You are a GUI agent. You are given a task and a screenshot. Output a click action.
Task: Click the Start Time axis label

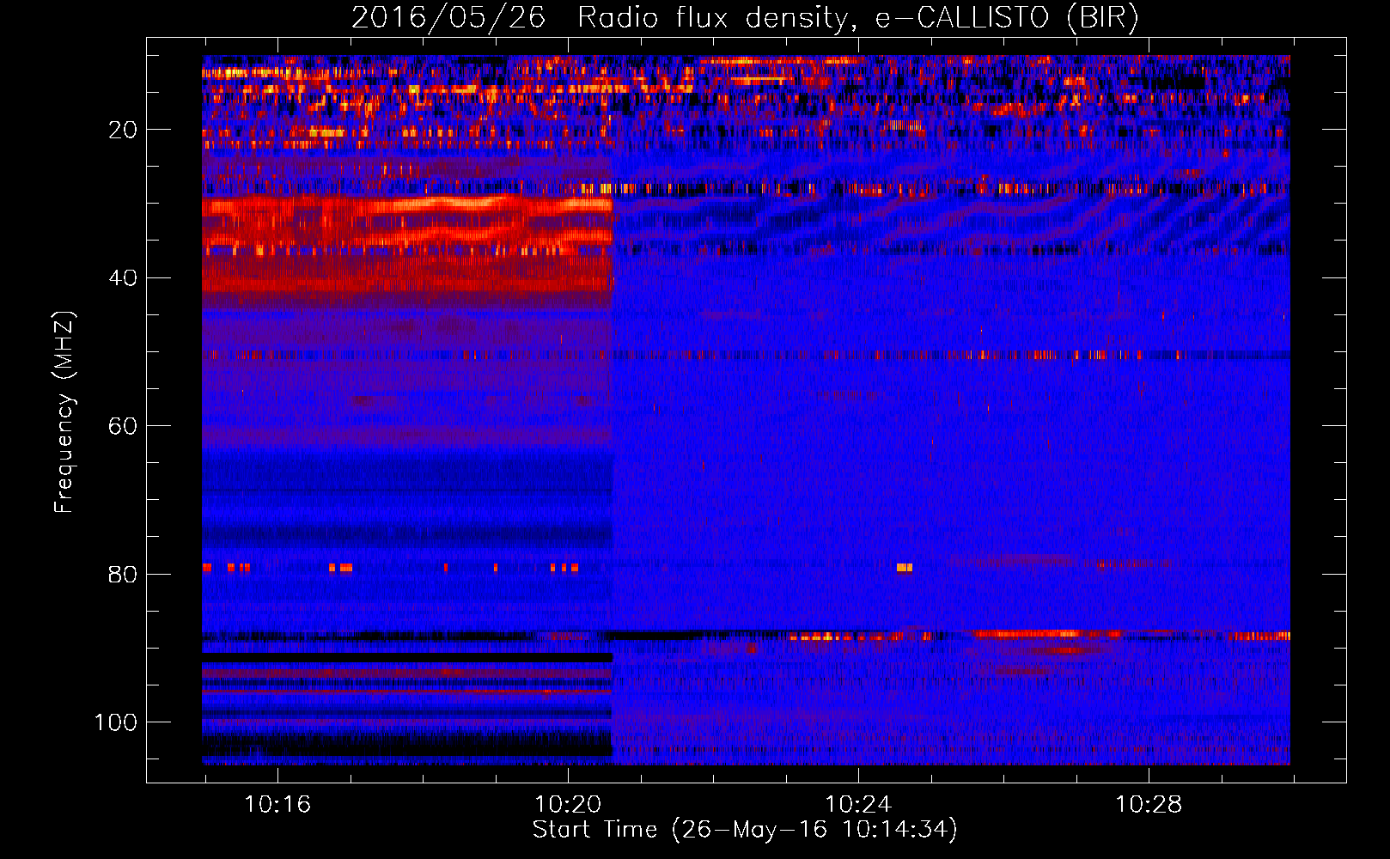coord(745,830)
